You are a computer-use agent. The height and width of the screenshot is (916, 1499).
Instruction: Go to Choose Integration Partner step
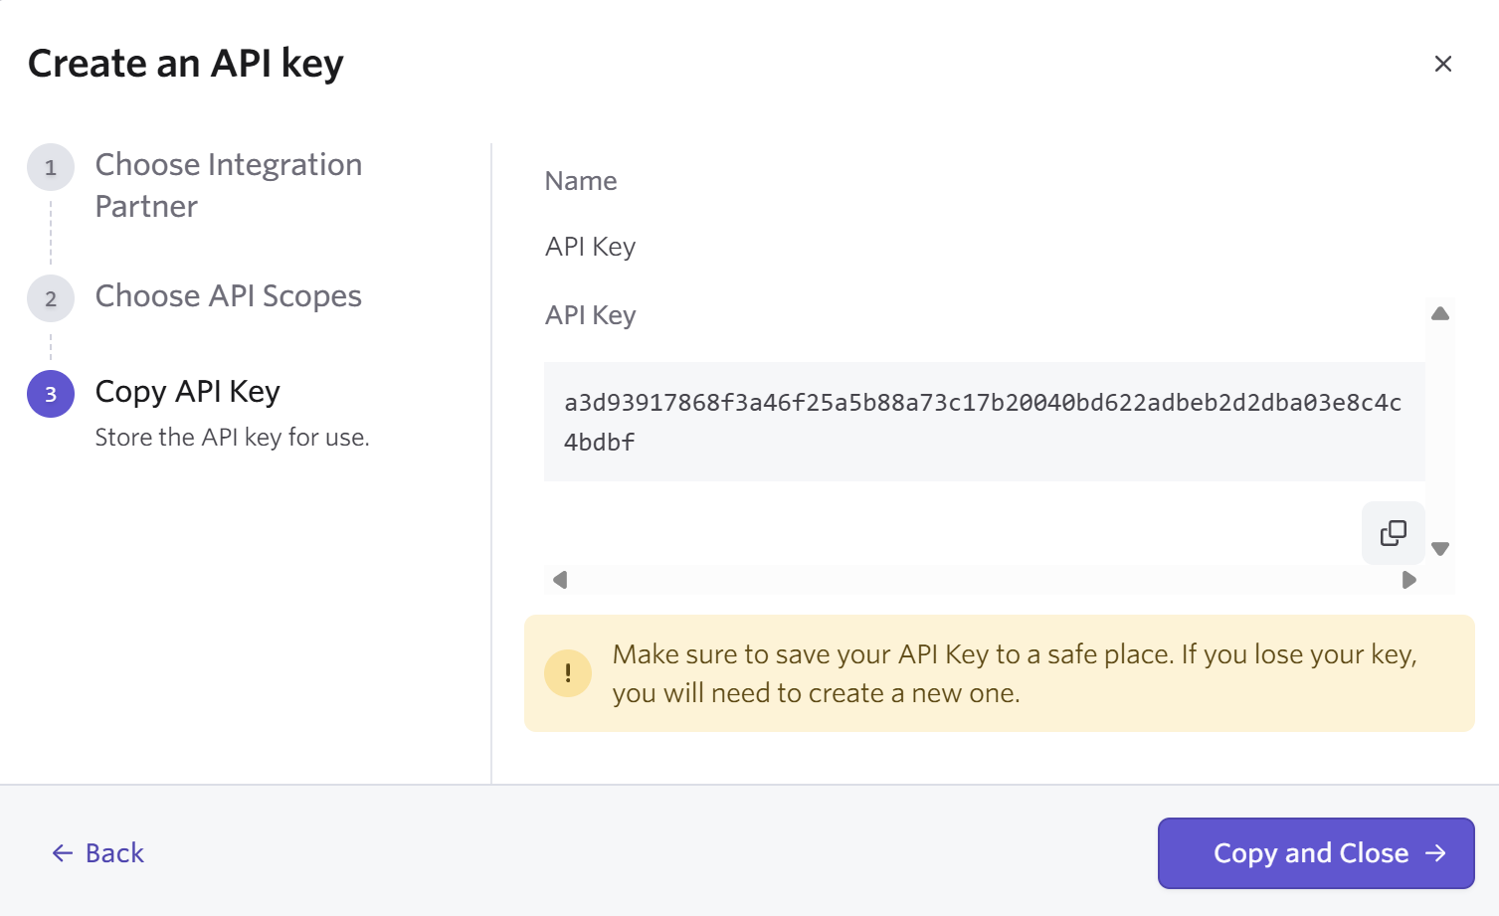(x=228, y=185)
